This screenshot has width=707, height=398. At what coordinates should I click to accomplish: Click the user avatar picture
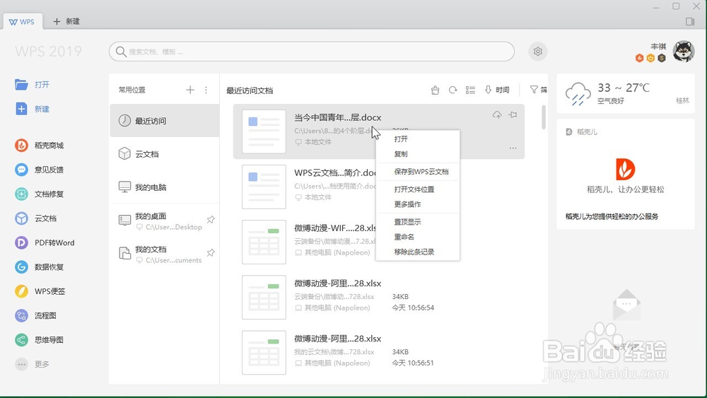coord(684,51)
